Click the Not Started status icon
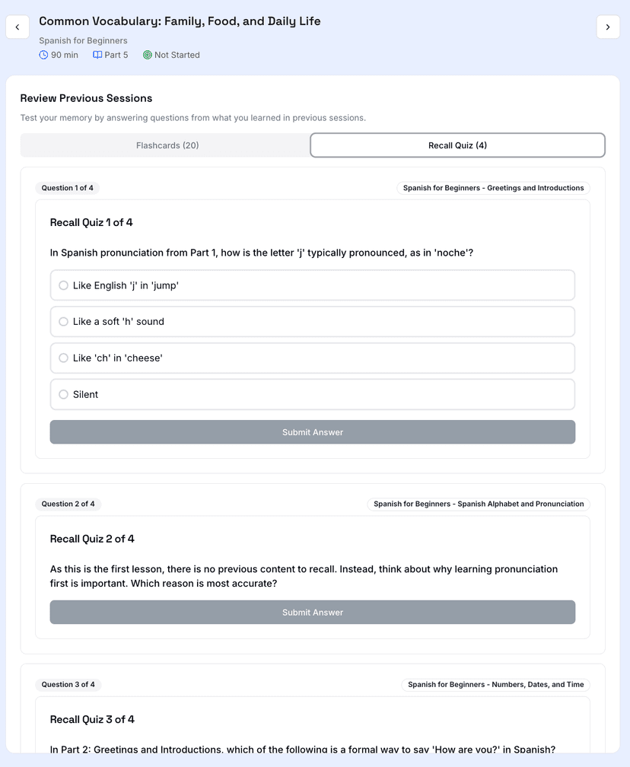The image size is (630, 767). [x=148, y=55]
